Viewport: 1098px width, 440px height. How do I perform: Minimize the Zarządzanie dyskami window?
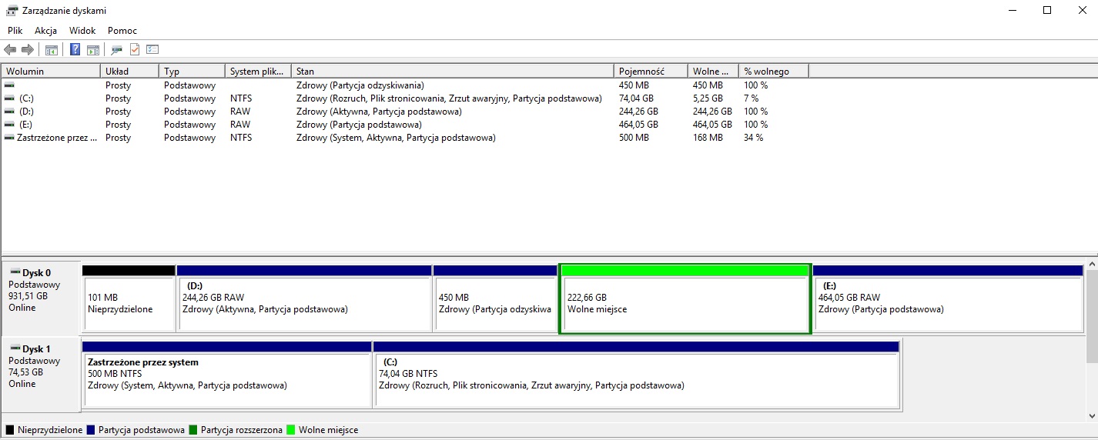point(1011,11)
